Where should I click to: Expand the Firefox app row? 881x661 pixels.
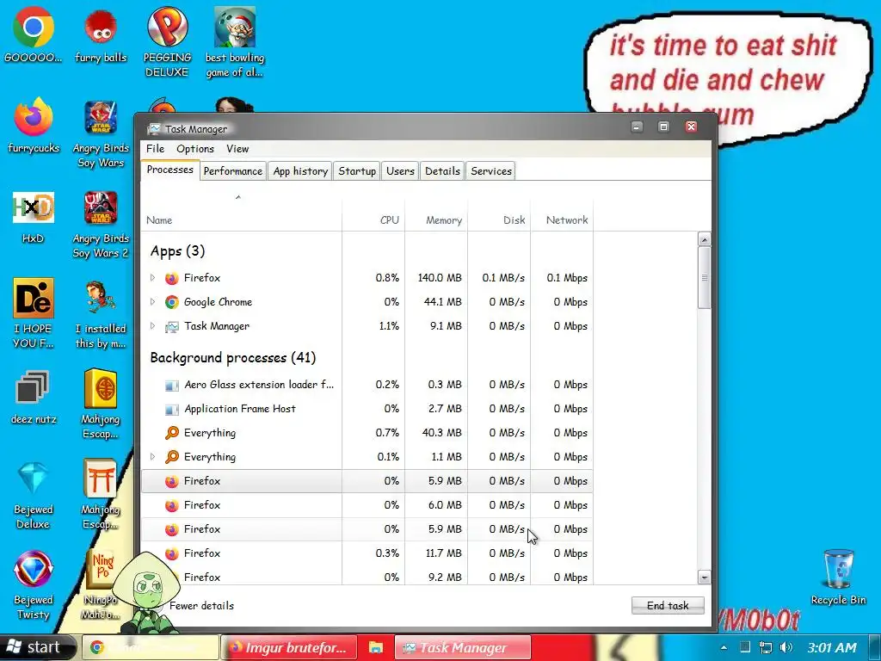pos(152,278)
